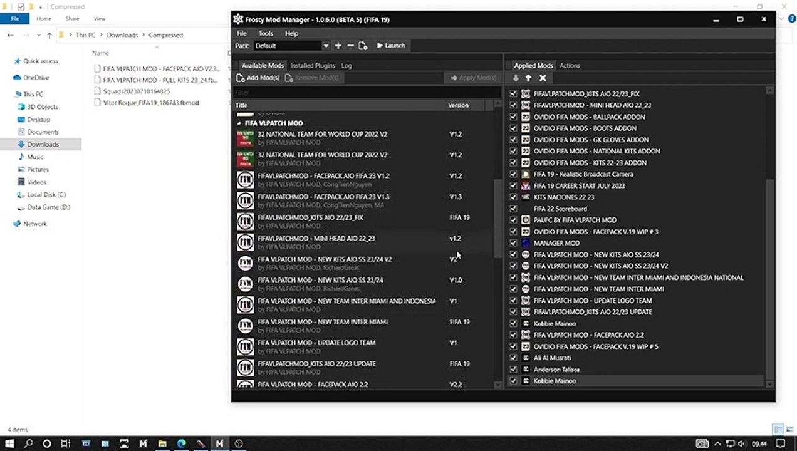Toggle the Realistic Broadcast Camera mod checkbox
The height and width of the screenshot is (451, 797).
coord(513,174)
